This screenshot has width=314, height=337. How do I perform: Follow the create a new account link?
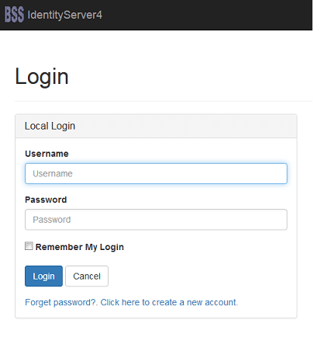pos(169,302)
